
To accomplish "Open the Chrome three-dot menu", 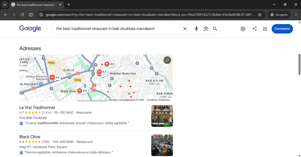I will pyautogui.click(x=296, y=15).
